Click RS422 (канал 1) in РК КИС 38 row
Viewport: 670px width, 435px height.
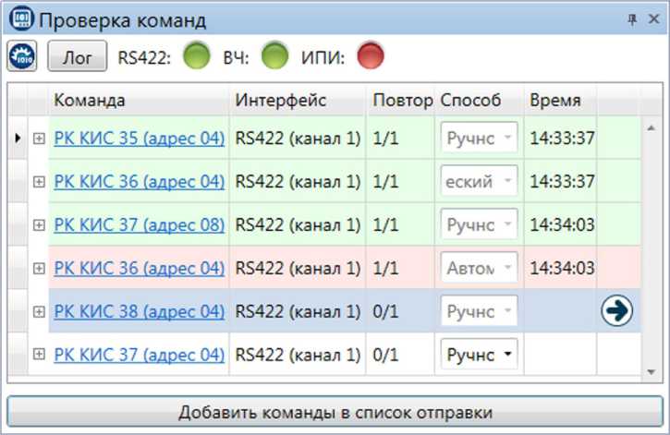click(x=298, y=311)
